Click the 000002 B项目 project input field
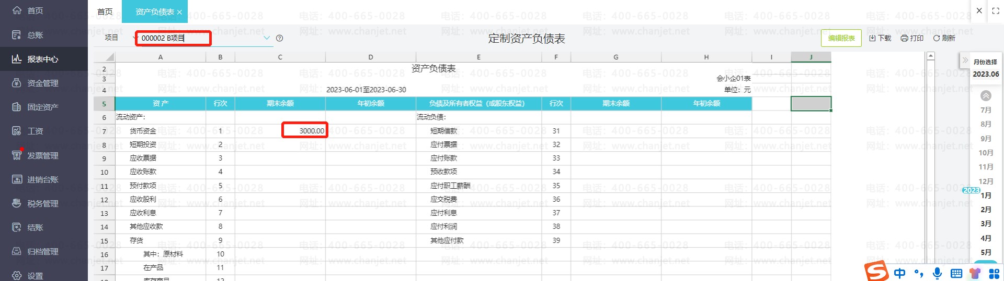 pos(173,38)
